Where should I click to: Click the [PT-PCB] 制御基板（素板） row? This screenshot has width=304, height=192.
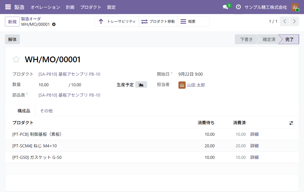[x=152, y=134]
